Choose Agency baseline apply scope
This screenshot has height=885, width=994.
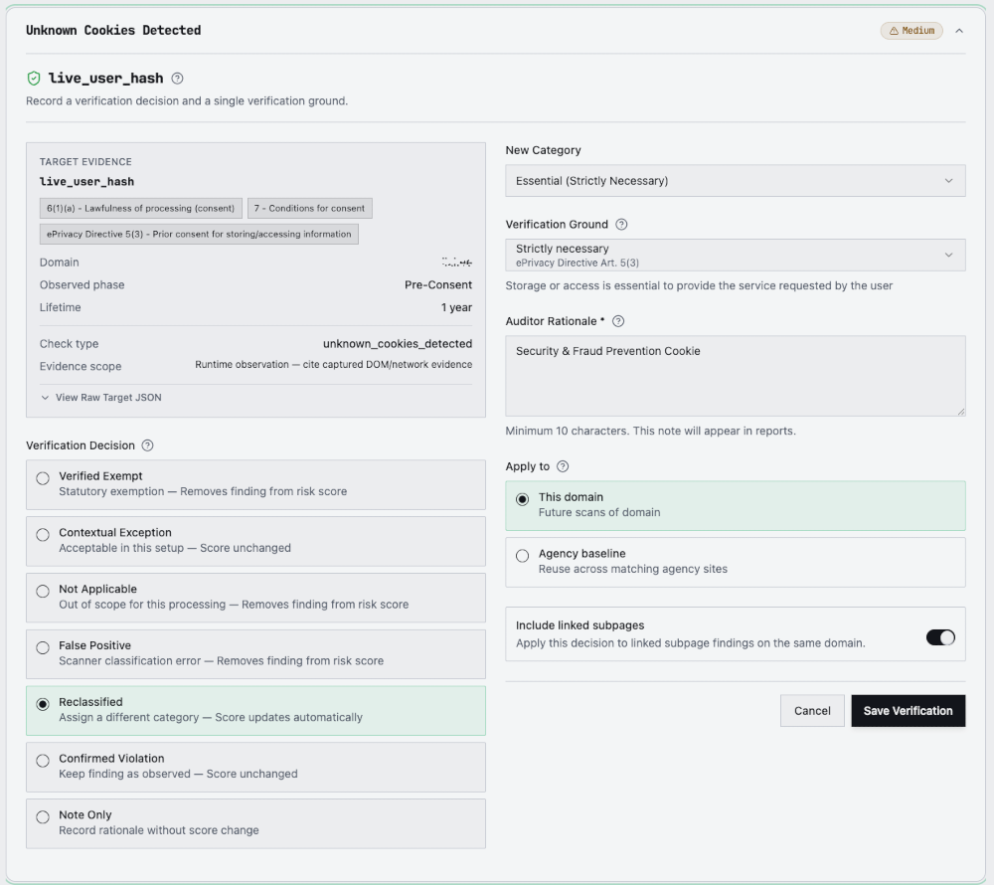click(736, 562)
